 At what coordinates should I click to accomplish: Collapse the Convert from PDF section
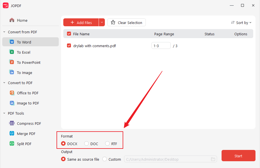4,32
